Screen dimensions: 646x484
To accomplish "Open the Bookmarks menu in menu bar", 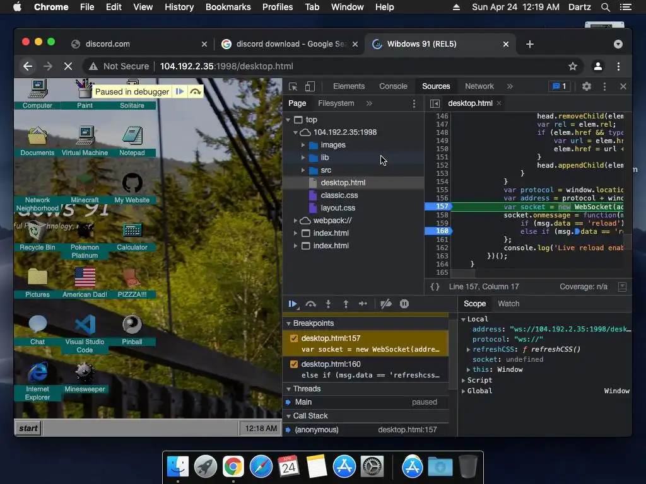I will click(228, 7).
